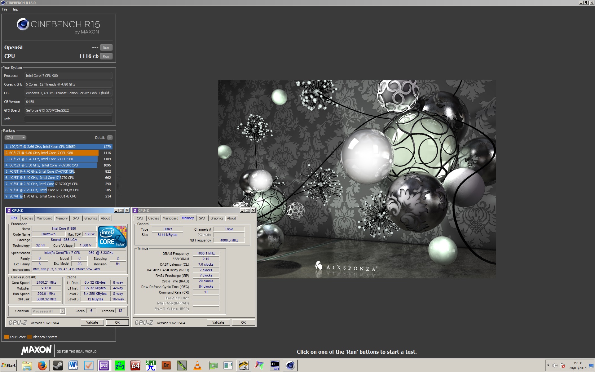Screen dimensions: 595x372
Task: Select ranking row Core i5-3317U
Action: pyautogui.click(x=58, y=196)
